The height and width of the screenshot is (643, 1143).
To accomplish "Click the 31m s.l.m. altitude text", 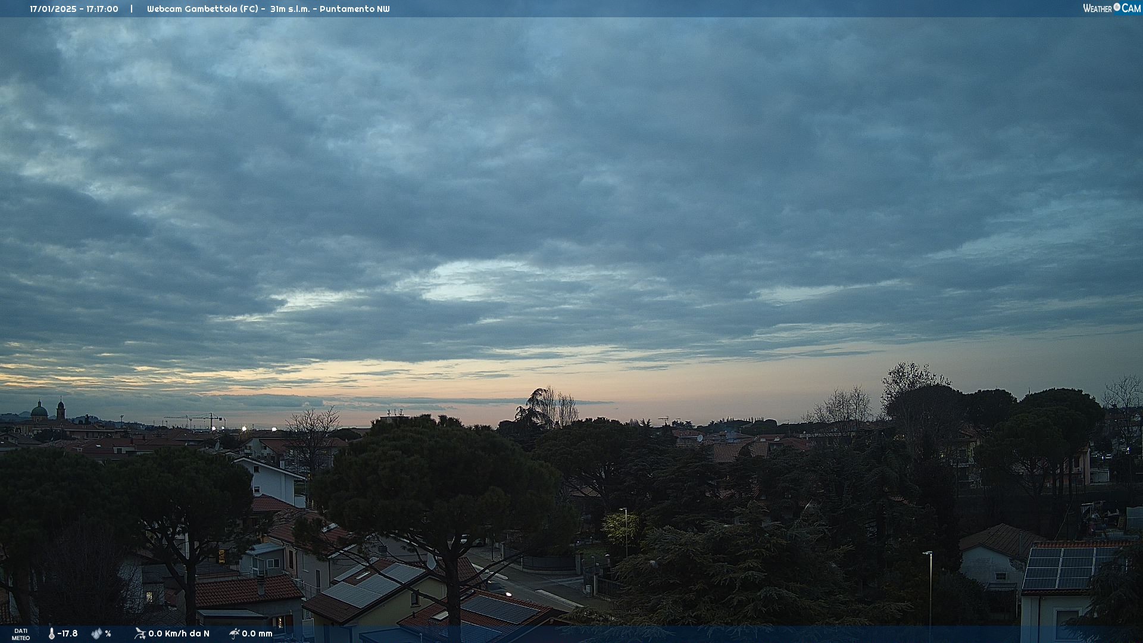I will click(290, 9).
